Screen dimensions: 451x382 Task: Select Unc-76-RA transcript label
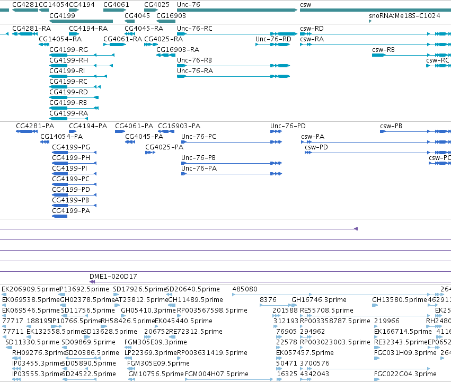pos(195,71)
